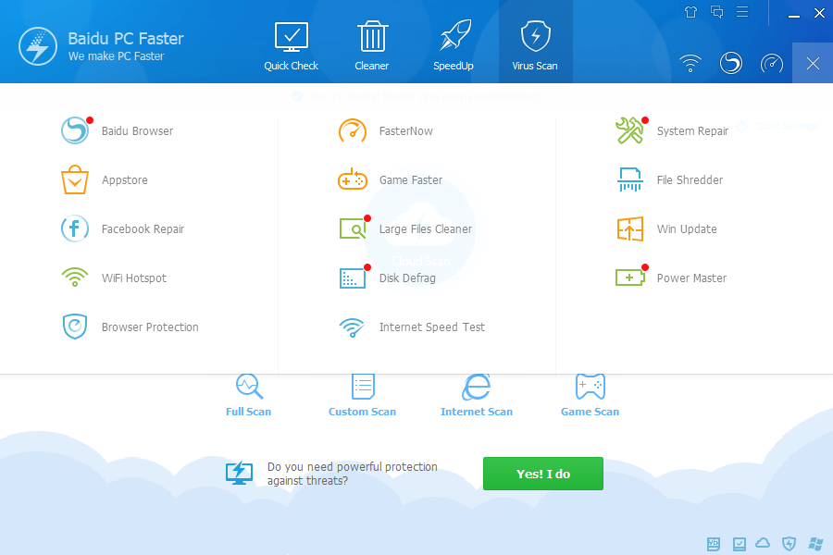The width and height of the screenshot is (833, 555).
Task: Open the File Shredder tool
Action: 669,180
